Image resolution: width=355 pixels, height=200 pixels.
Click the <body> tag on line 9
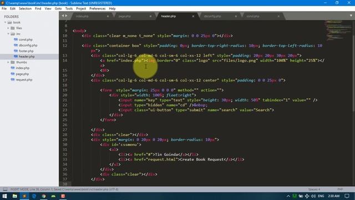click(79, 31)
